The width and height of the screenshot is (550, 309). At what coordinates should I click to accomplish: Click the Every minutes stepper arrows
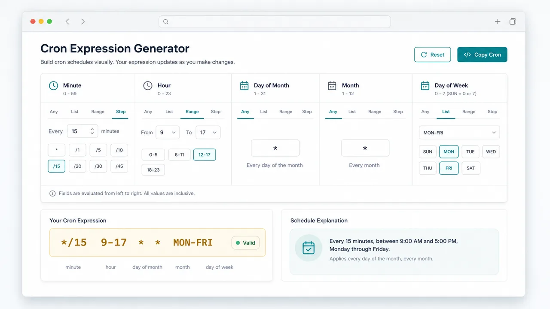(92, 131)
